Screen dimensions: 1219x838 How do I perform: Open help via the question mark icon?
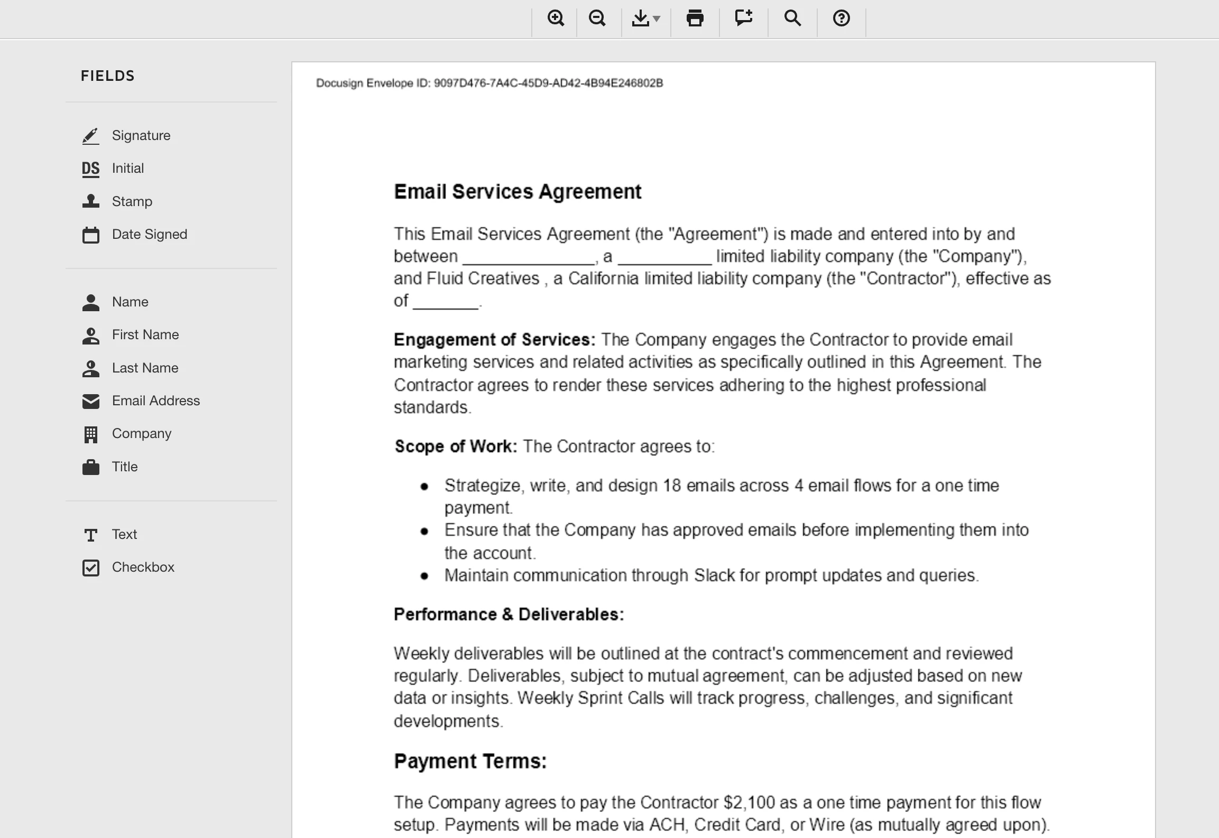click(841, 18)
